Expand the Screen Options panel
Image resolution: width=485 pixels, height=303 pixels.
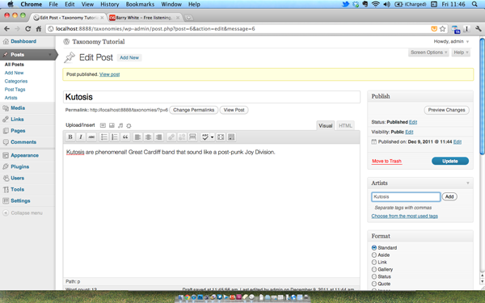(428, 53)
